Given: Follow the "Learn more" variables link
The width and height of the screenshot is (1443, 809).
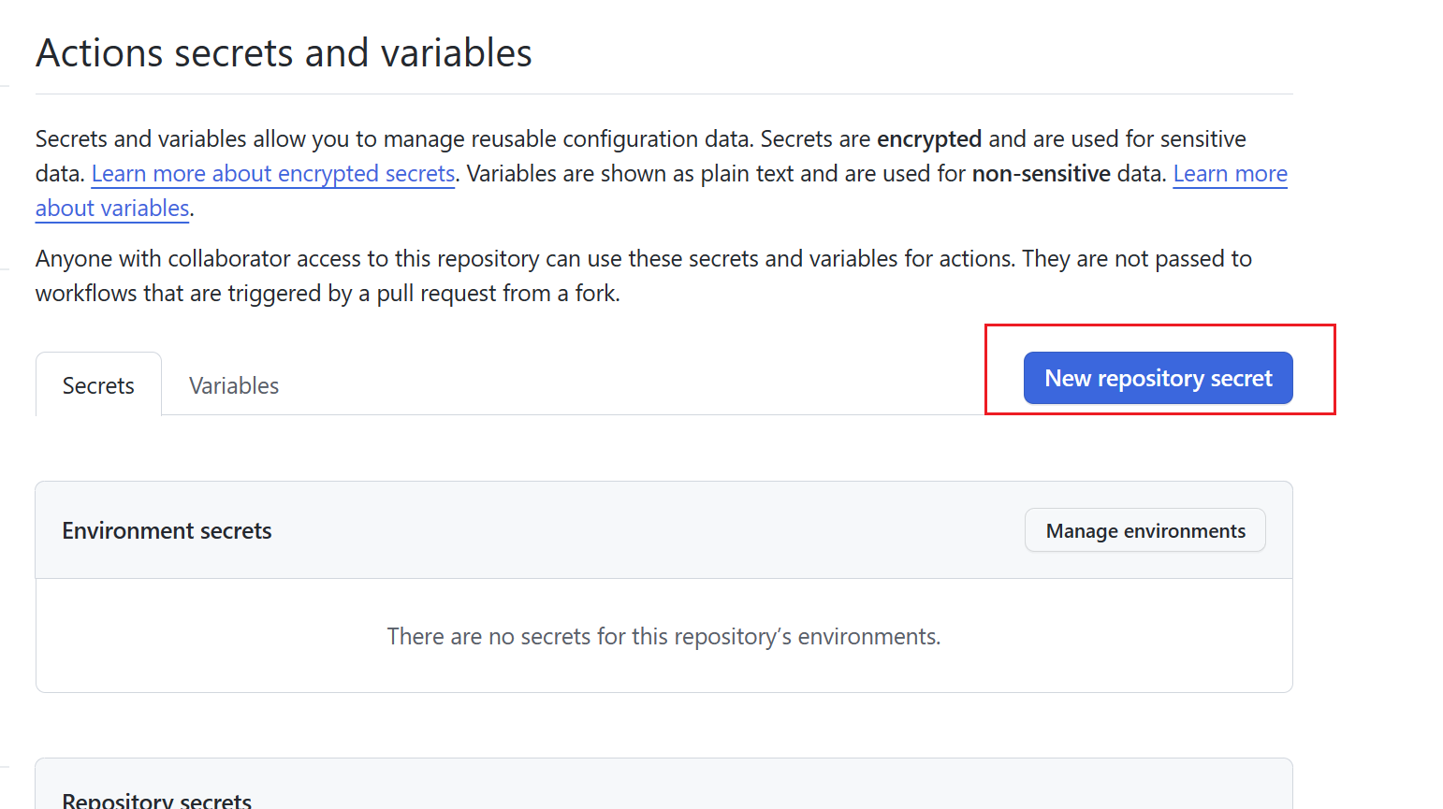Looking at the screenshot, I should [1230, 174].
